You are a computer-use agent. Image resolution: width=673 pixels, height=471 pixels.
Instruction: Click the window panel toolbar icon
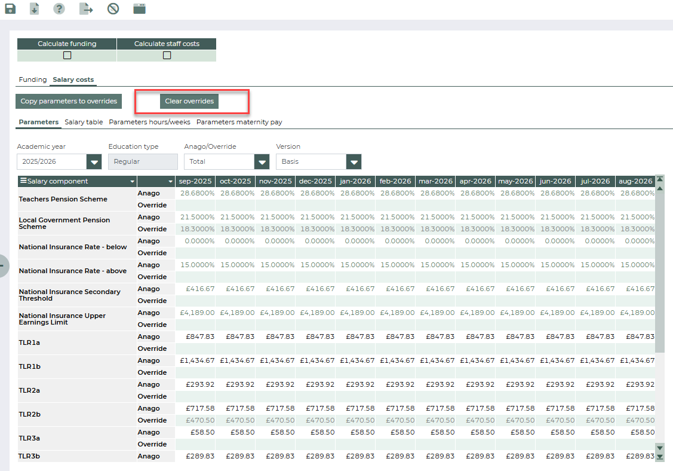139,9
